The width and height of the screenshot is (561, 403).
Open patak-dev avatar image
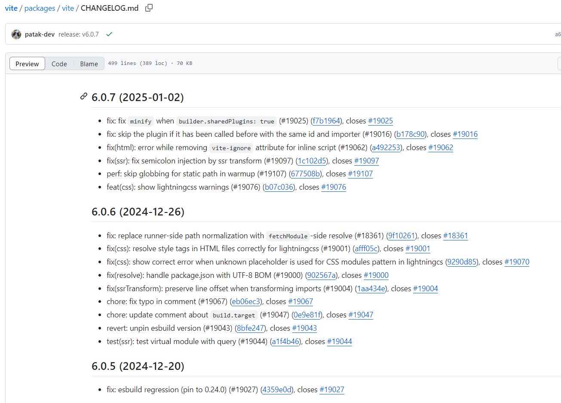(x=16, y=34)
